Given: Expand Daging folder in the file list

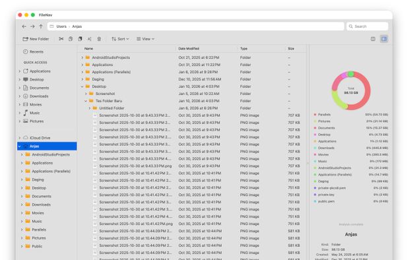Looking at the screenshot, I should click(x=83, y=79).
